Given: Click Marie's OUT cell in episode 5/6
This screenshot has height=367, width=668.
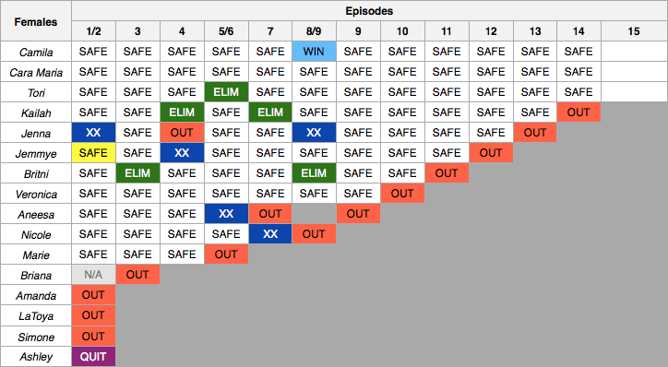Looking at the screenshot, I should [226, 255].
